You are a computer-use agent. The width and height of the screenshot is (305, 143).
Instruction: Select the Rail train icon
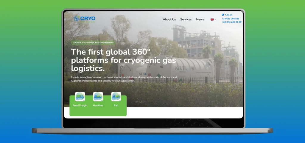click(x=116, y=96)
